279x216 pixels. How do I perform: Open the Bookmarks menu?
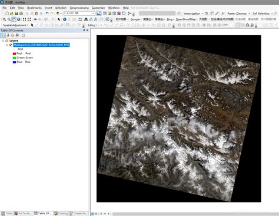point(34,8)
